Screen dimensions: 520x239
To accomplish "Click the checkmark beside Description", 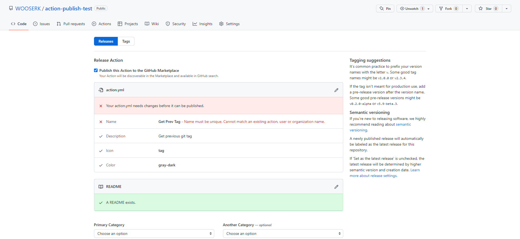I will pyautogui.click(x=101, y=136).
